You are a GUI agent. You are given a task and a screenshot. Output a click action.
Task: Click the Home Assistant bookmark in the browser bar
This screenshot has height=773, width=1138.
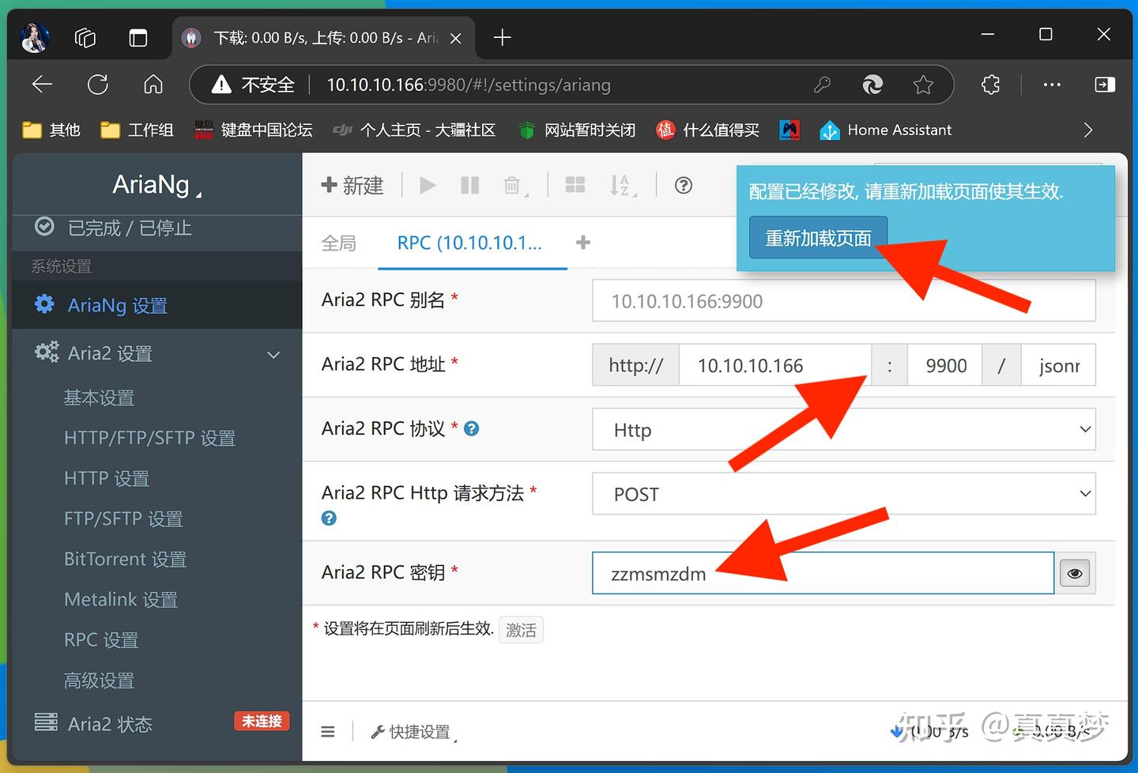[885, 130]
